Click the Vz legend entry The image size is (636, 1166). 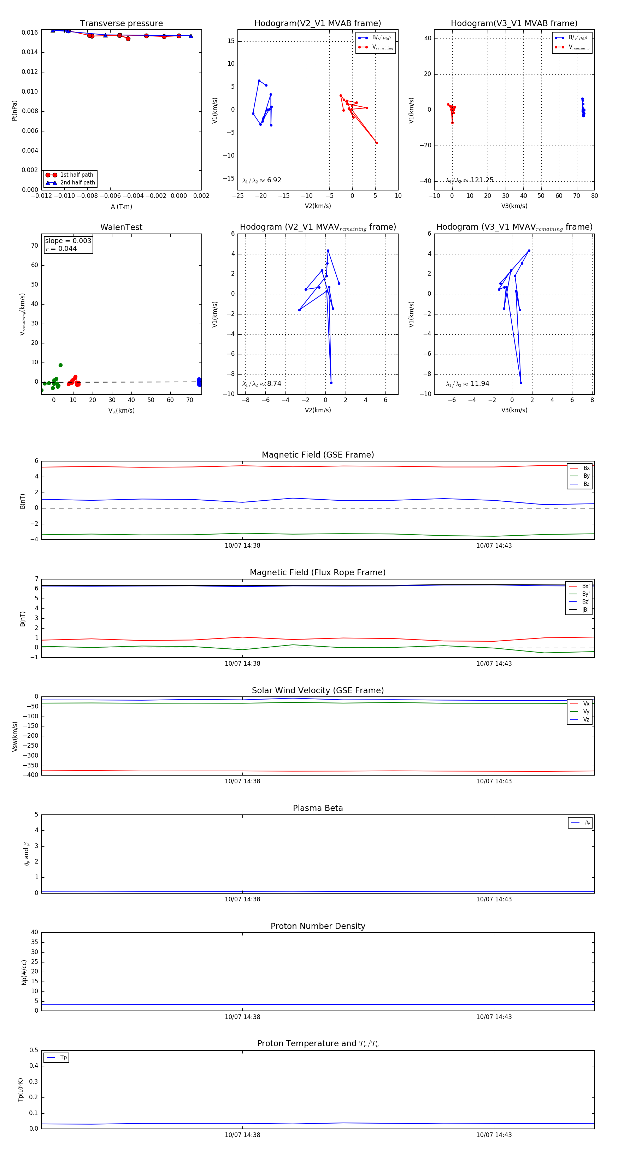580,720
